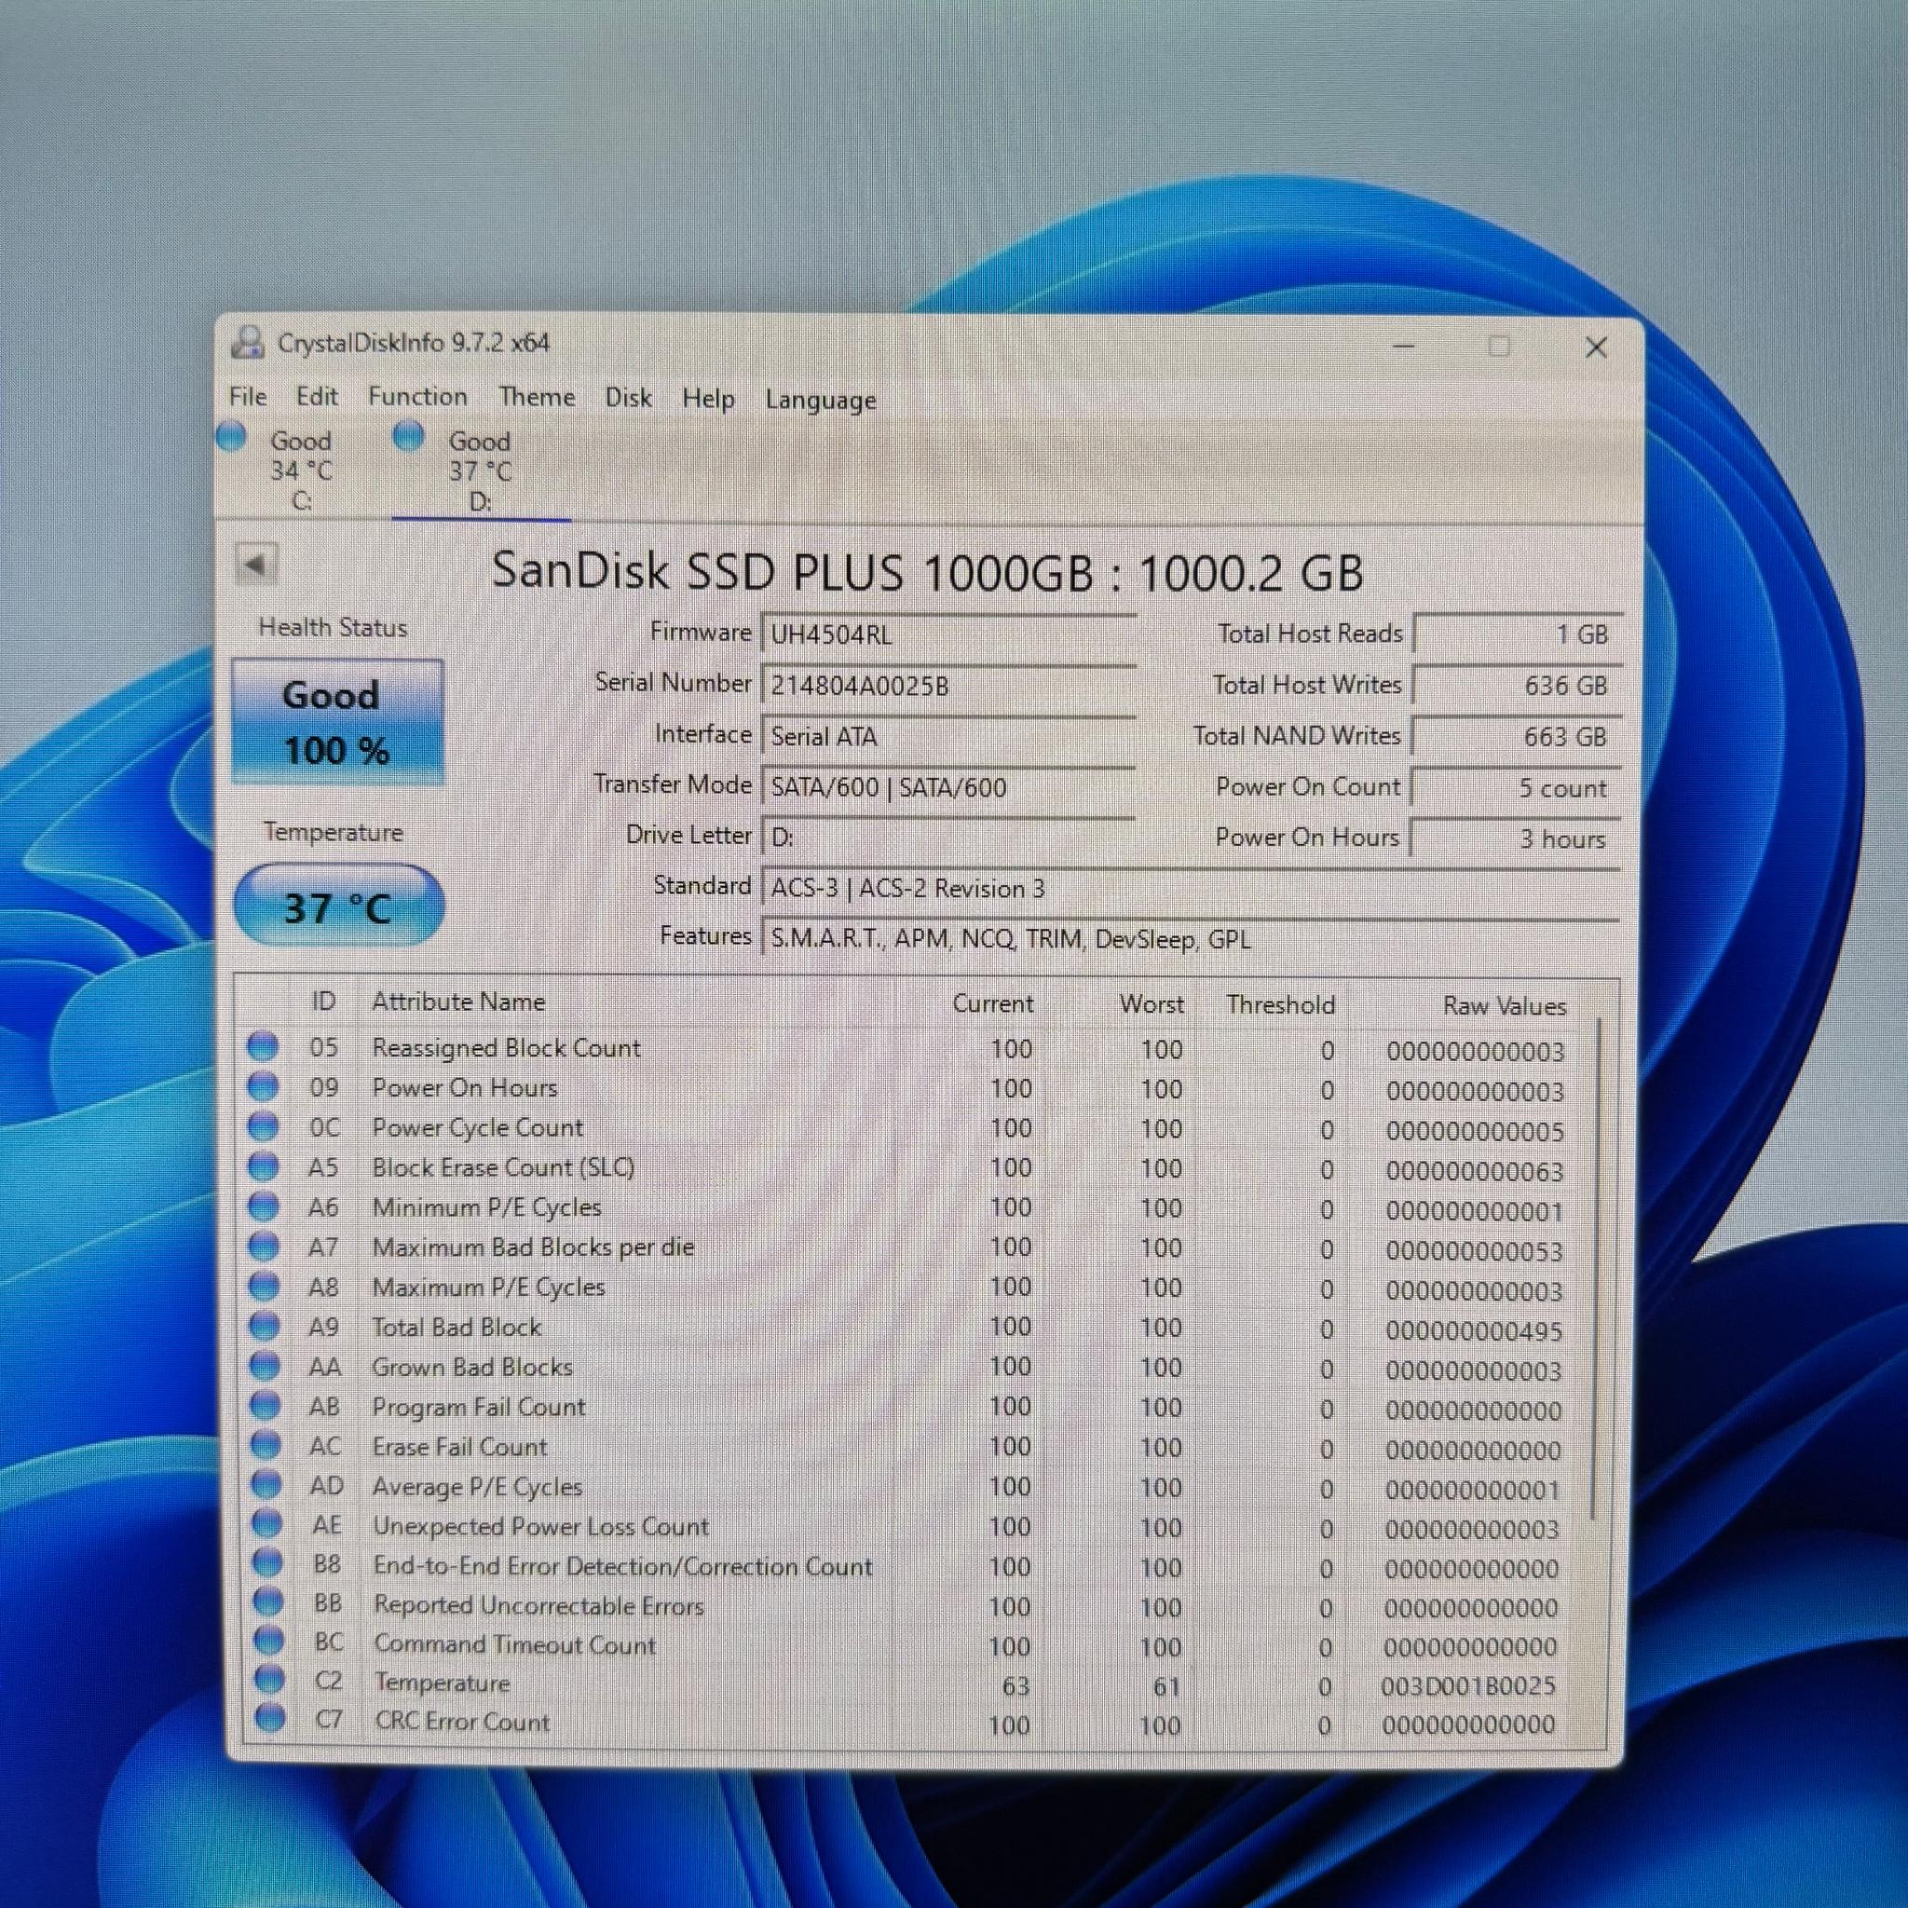Click the status icon for Program Fail Count
1908x1908 pixels.
[266, 1405]
